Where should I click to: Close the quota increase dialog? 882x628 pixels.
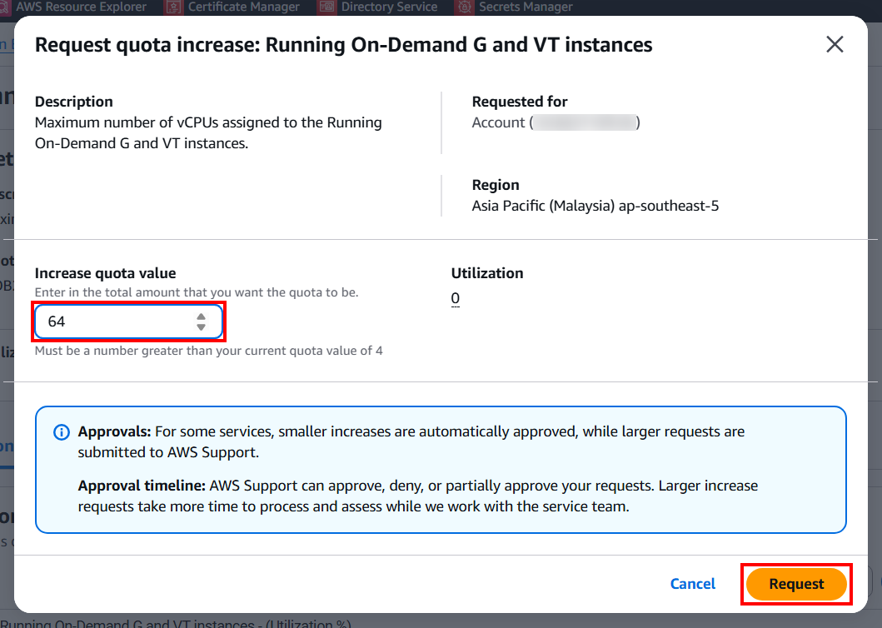835,45
